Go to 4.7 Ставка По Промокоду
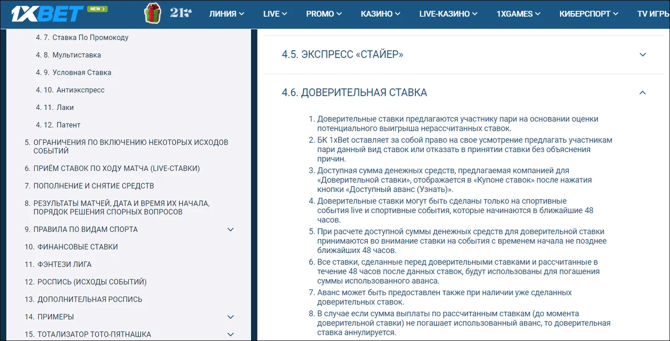Image resolution: width=670 pixels, height=341 pixels. pyautogui.click(x=82, y=38)
